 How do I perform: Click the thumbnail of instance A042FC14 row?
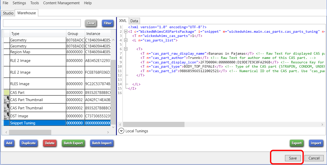point(6,100)
